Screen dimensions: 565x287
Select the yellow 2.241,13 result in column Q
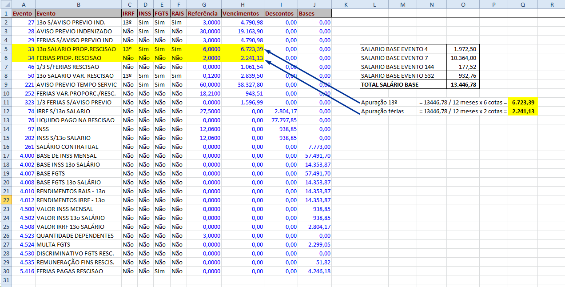click(523, 111)
